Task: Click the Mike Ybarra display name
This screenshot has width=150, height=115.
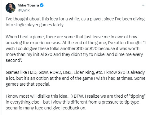Action: (x=28, y=5)
